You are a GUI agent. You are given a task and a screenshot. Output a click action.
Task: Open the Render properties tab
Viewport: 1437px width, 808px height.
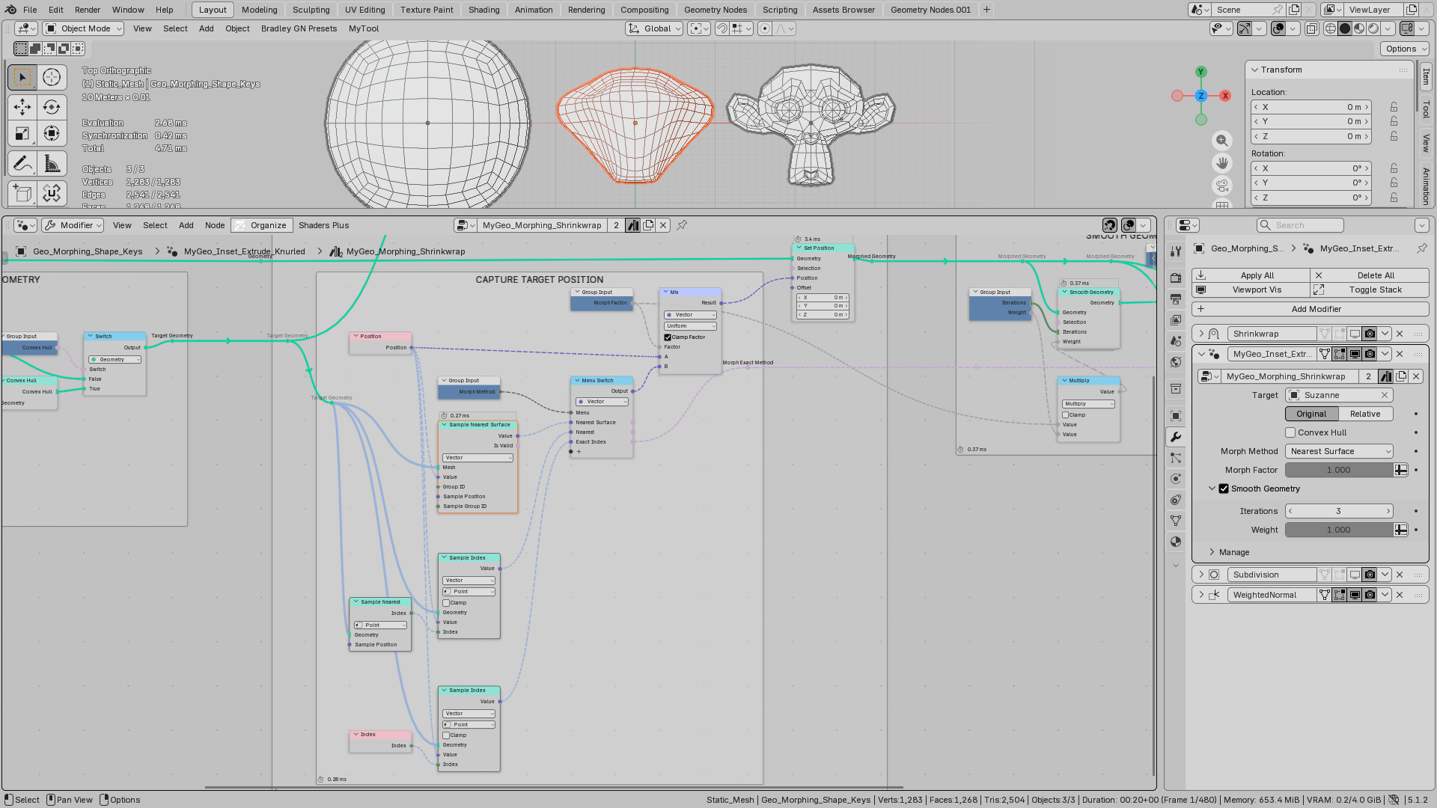point(1176,278)
